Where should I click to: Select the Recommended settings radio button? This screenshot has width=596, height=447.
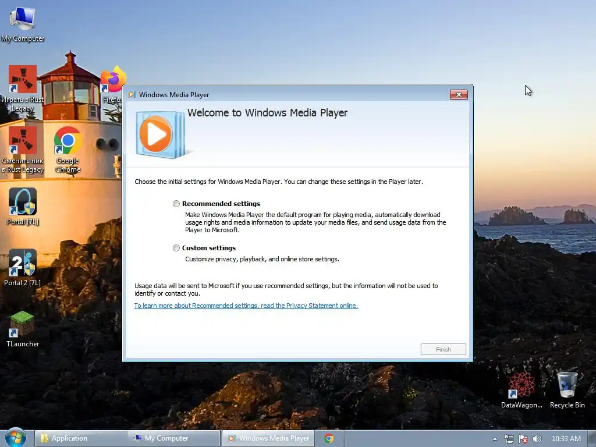click(x=176, y=204)
